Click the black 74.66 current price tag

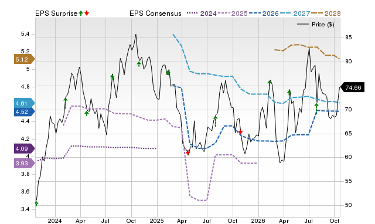pos(353,87)
